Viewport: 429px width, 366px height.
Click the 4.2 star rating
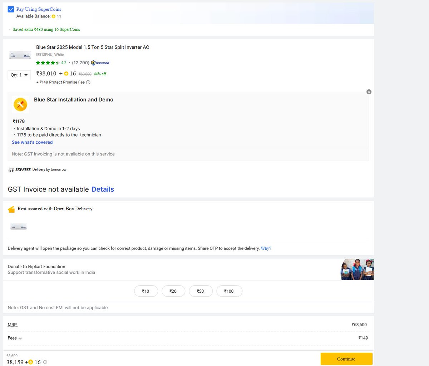click(x=51, y=63)
